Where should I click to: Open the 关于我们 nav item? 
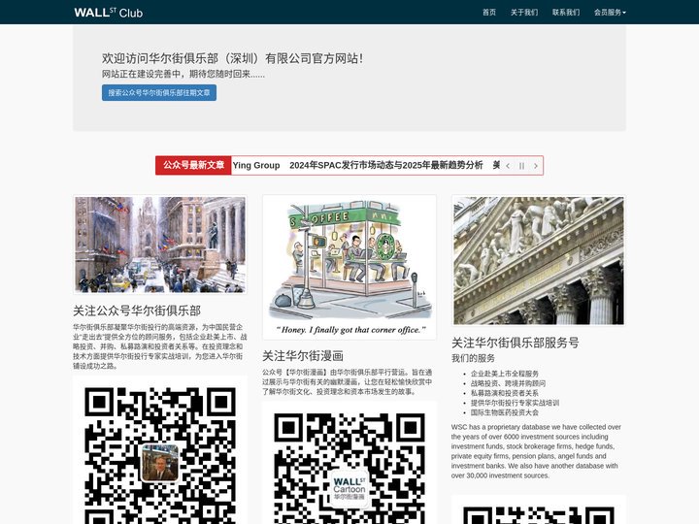(524, 12)
